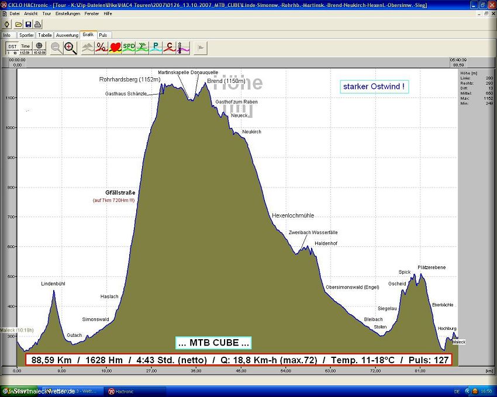
Task: Toggle the SPD speed curve
Action: tap(129, 48)
